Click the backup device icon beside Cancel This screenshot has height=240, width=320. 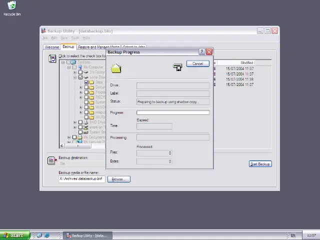(177, 67)
